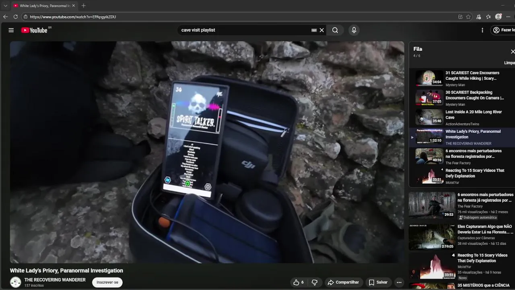Click the Fila queue header title
Screen dimensions: 515x290
(x=418, y=49)
